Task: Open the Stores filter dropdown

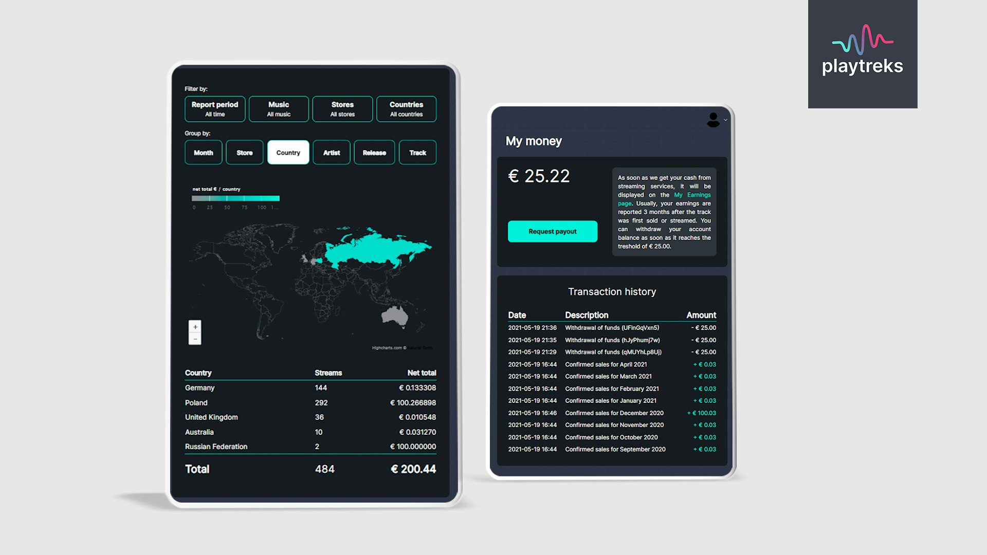Action: click(x=342, y=109)
